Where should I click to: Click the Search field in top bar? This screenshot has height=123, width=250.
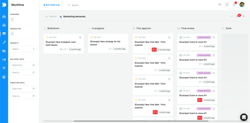pos(75,5)
